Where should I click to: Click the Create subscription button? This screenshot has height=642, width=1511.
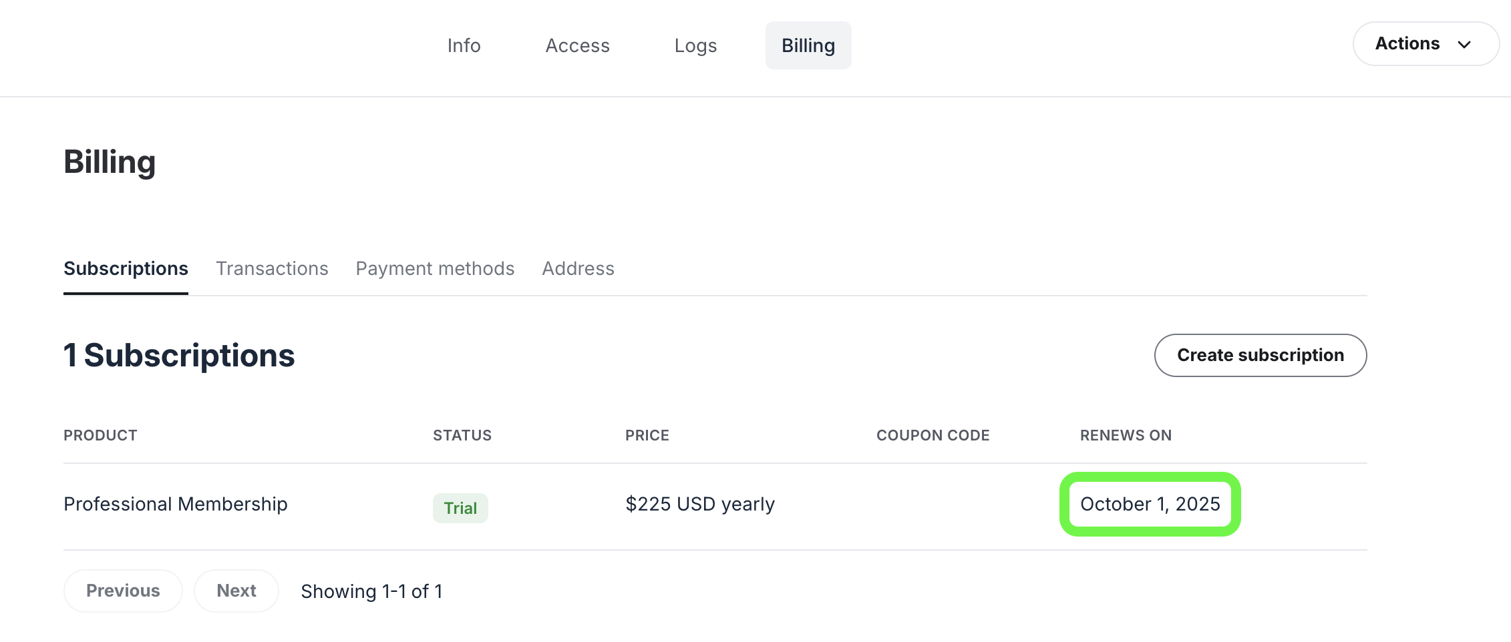point(1260,355)
